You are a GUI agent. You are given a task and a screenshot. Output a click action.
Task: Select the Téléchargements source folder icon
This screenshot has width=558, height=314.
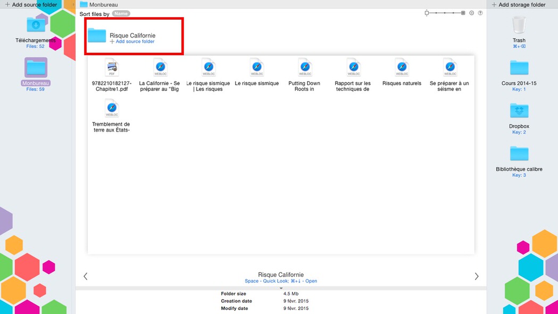[36, 26]
